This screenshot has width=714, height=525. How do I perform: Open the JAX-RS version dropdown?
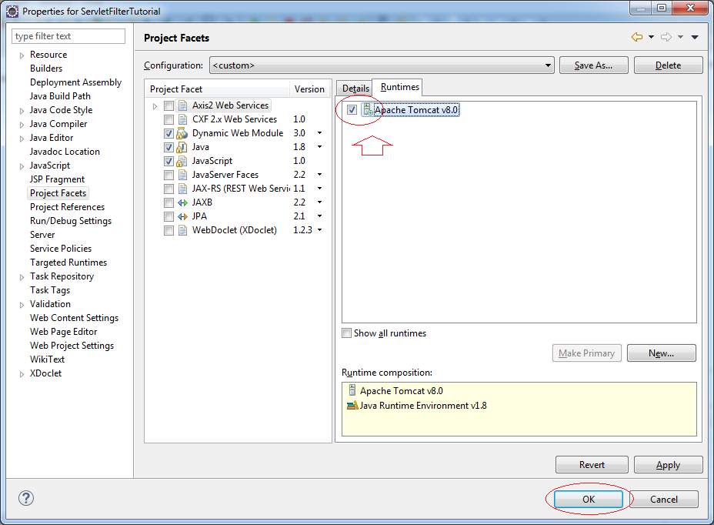pyautogui.click(x=319, y=189)
